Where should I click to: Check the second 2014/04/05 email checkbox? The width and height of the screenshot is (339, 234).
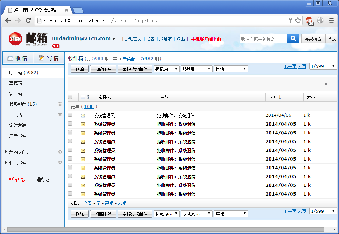click(x=70, y=132)
